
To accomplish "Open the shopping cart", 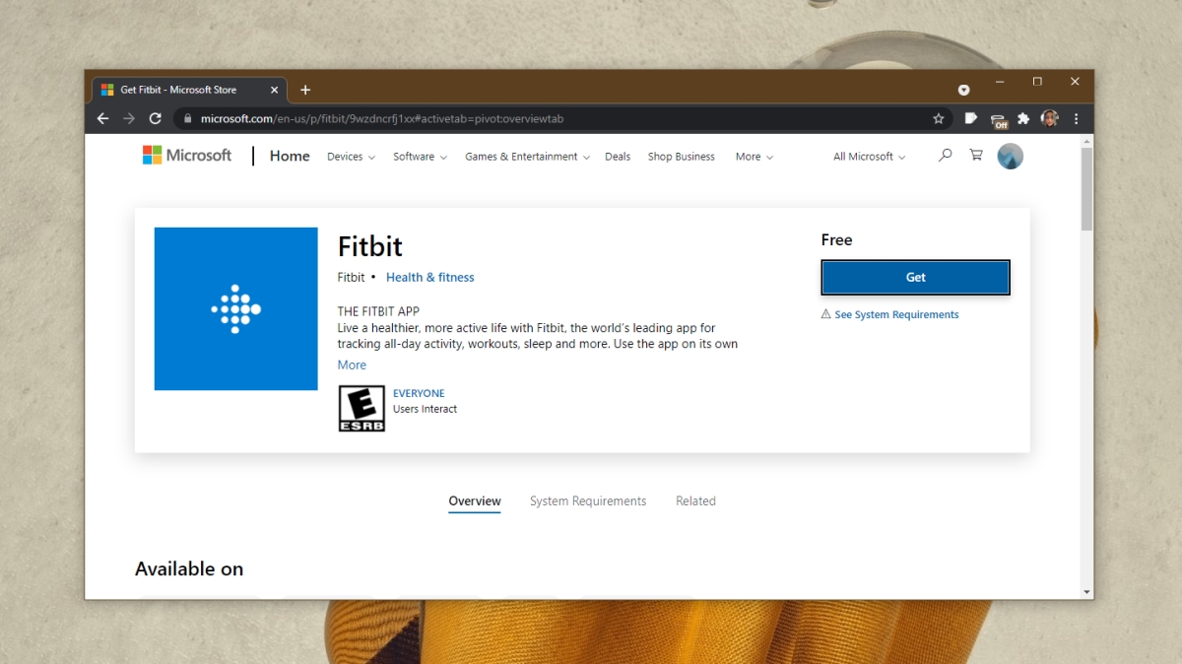I will coord(976,156).
